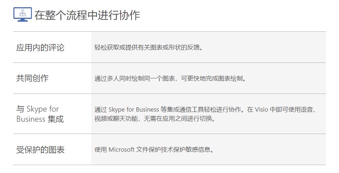Select the 应用内的评论 row title

click(40, 47)
